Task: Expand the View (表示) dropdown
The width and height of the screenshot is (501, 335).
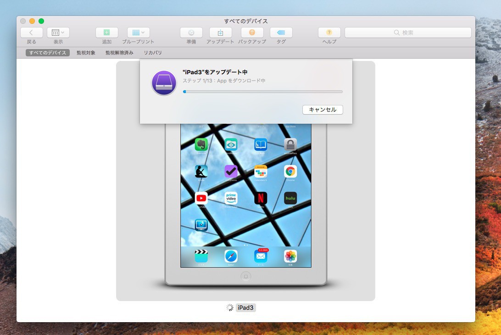Action: (x=58, y=33)
